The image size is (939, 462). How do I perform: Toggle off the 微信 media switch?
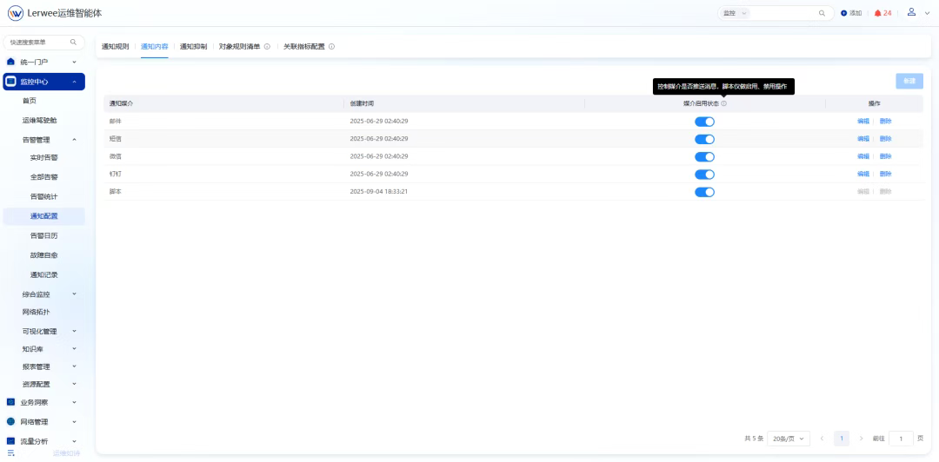[704, 156]
